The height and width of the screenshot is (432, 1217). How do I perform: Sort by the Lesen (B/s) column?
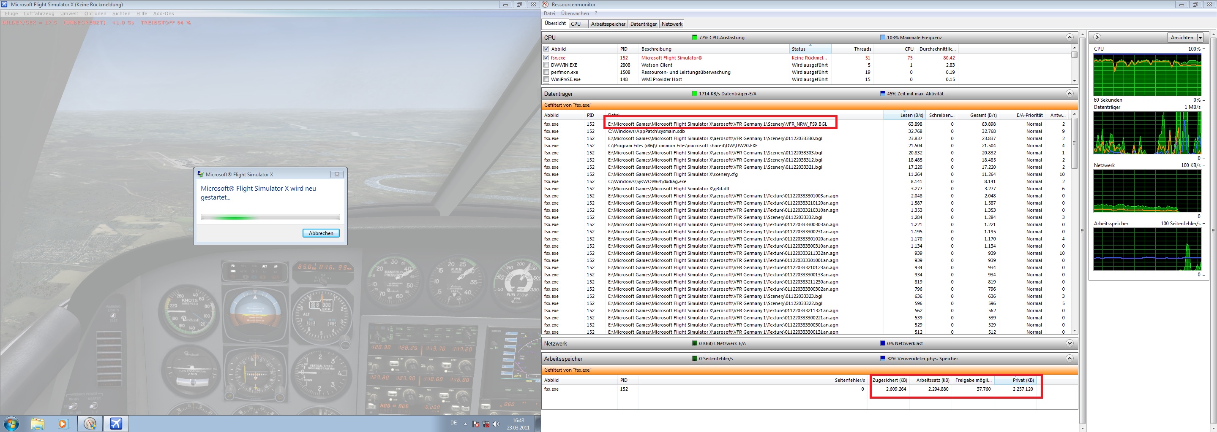[x=904, y=115]
